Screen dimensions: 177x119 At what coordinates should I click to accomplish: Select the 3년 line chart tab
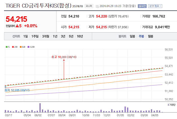click(63, 36)
